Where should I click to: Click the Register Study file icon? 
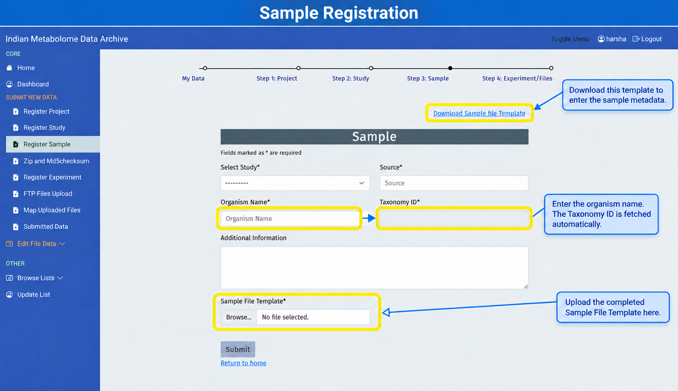[16, 128]
